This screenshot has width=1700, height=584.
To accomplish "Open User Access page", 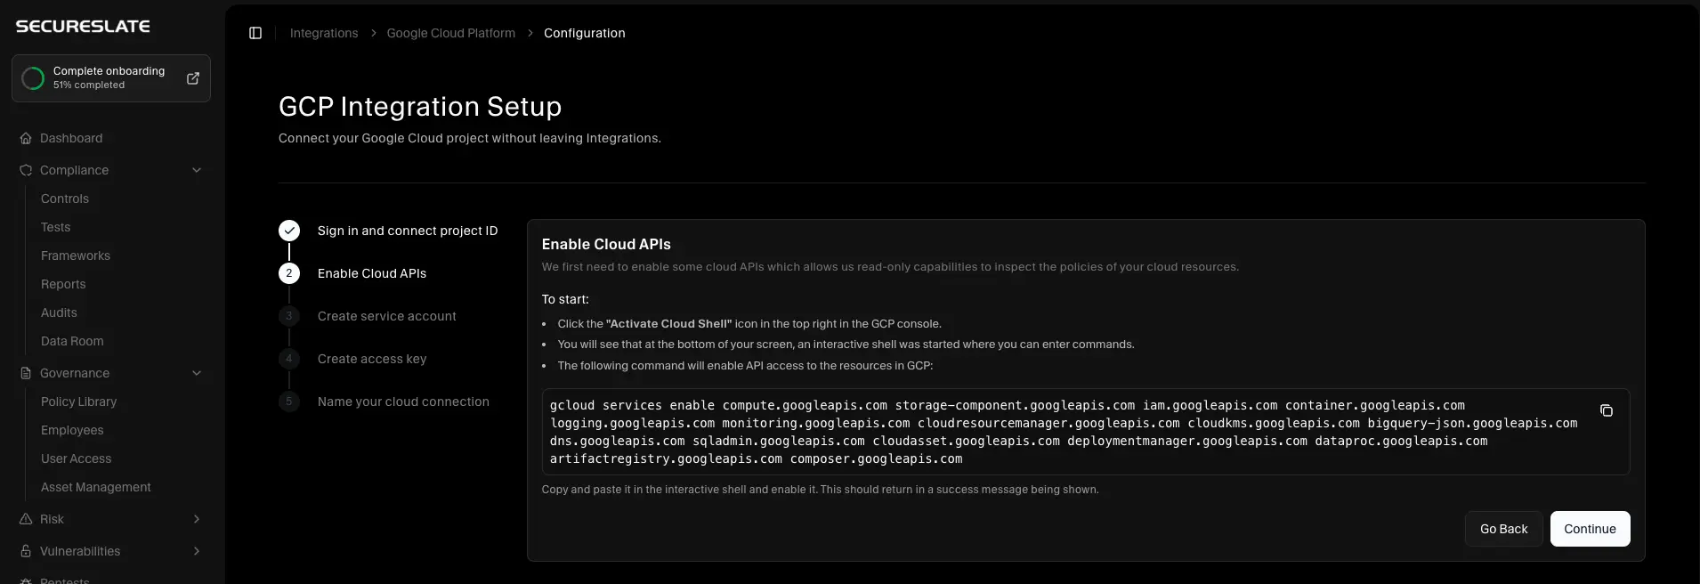I will [x=76, y=458].
